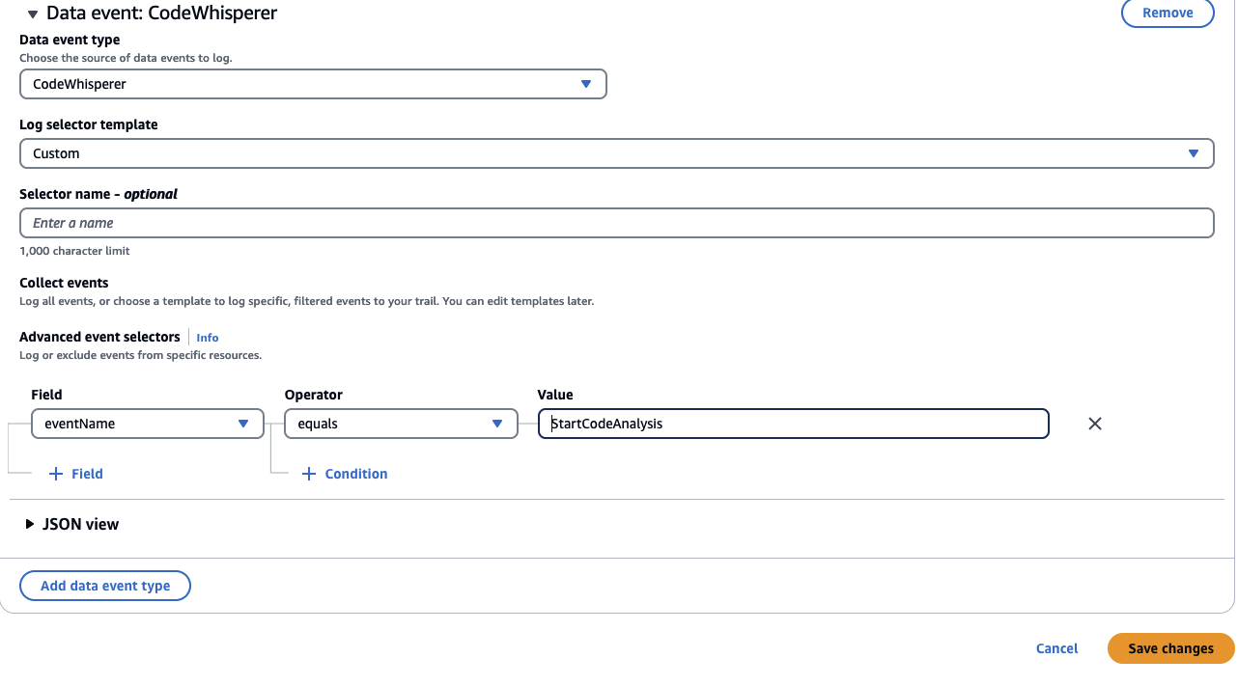
Task: Click the chevron on the equals operator selector
Action: pyautogui.click(x=497, y=424)
